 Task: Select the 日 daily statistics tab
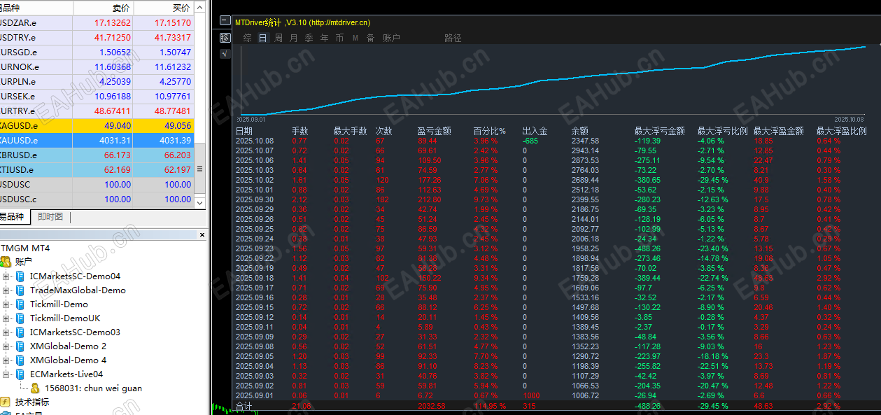pyautogui.click(x=263, y=38)
